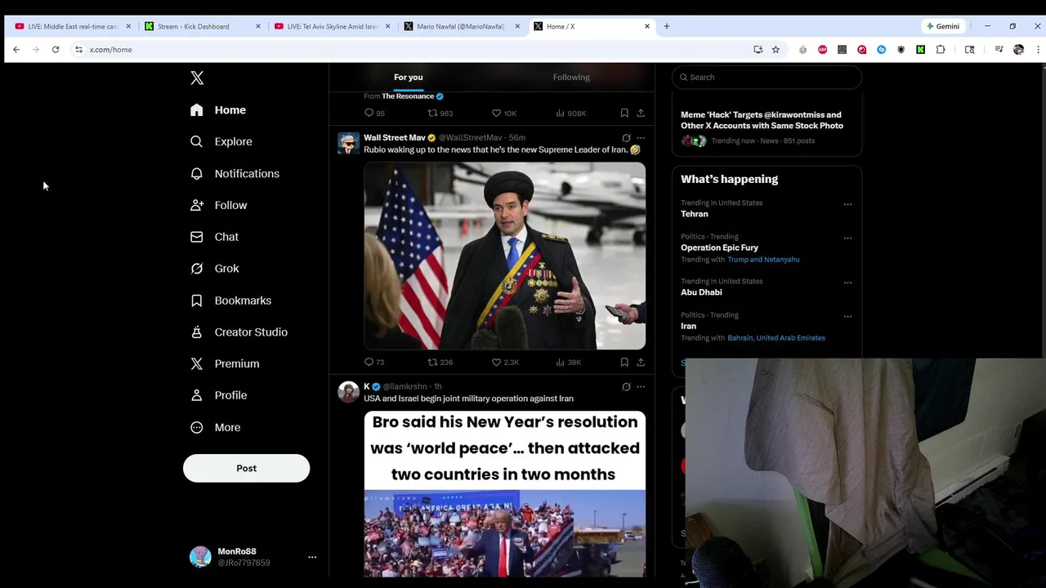
Task: Reload the page in Chrome
Action: point(56,50)
